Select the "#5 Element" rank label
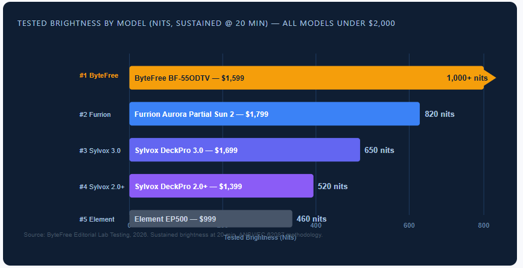523x268 pixels. pos(97,219)
